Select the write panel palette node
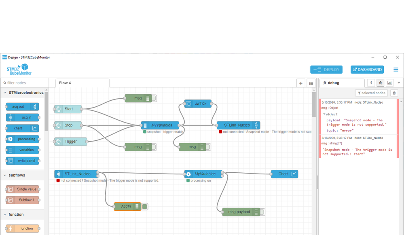This screenshot has width=404, height=235. (x=22, y=161)
